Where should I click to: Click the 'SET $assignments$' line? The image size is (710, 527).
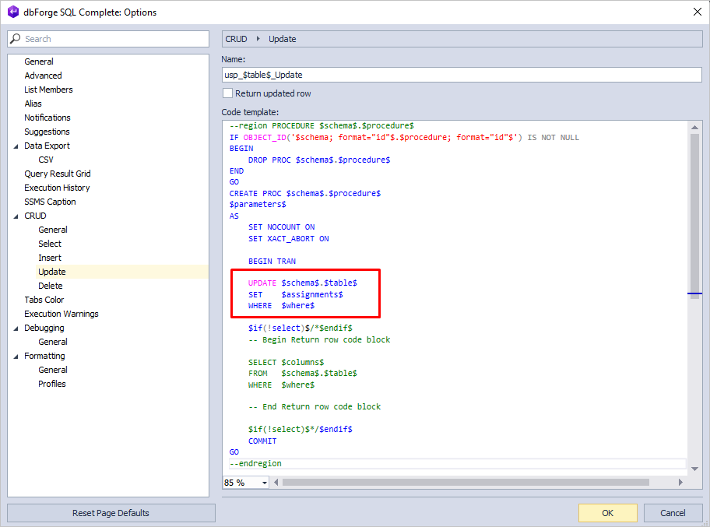coord(295,295)
